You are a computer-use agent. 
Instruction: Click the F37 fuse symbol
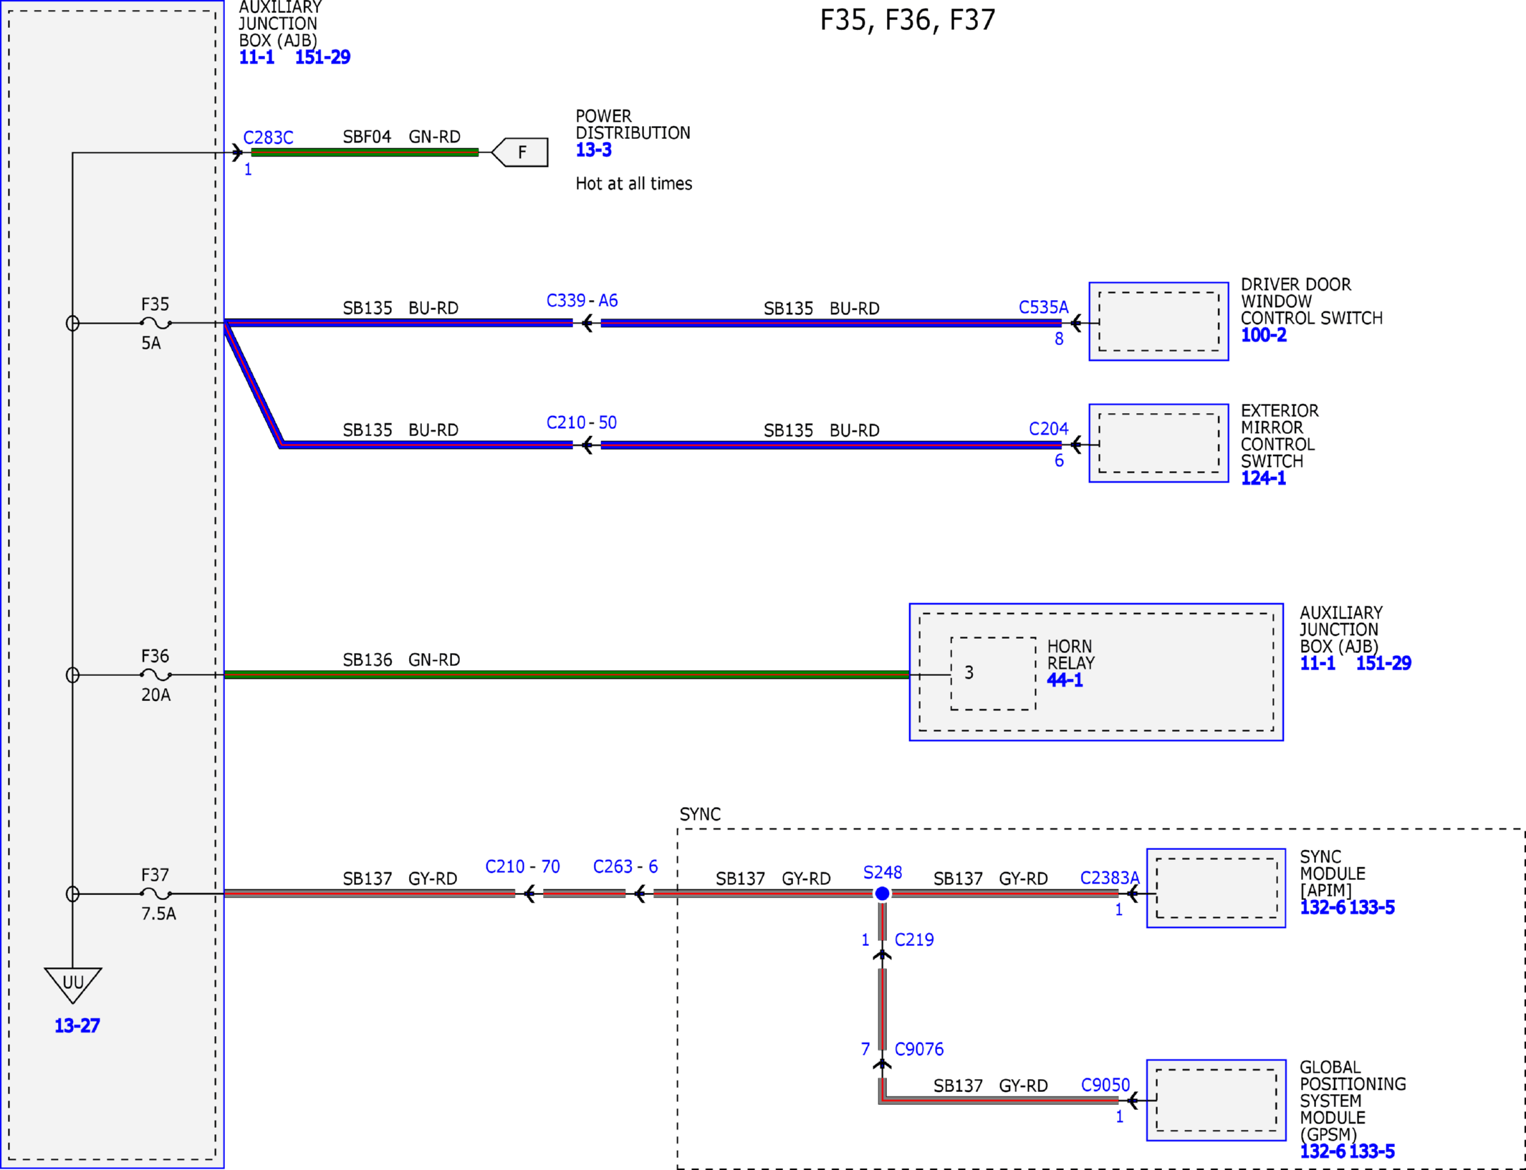click(x=155, y=894)
